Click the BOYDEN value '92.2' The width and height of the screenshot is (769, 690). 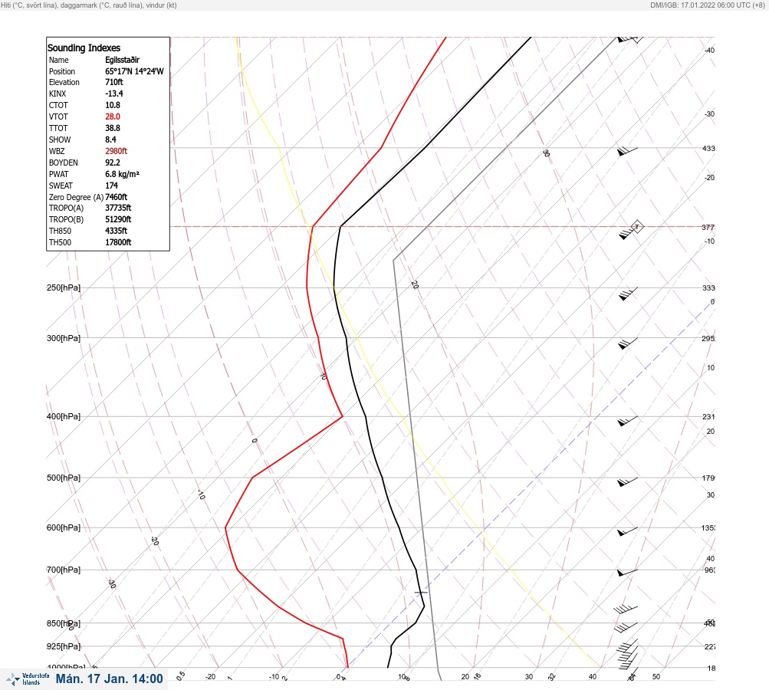coord(112,163)
